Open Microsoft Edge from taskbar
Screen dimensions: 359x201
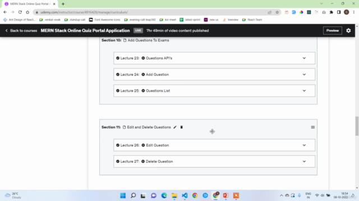(x=164, y=195)
